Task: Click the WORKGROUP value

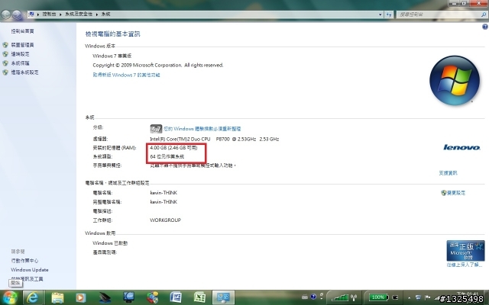Action: [x=165, y=220]
